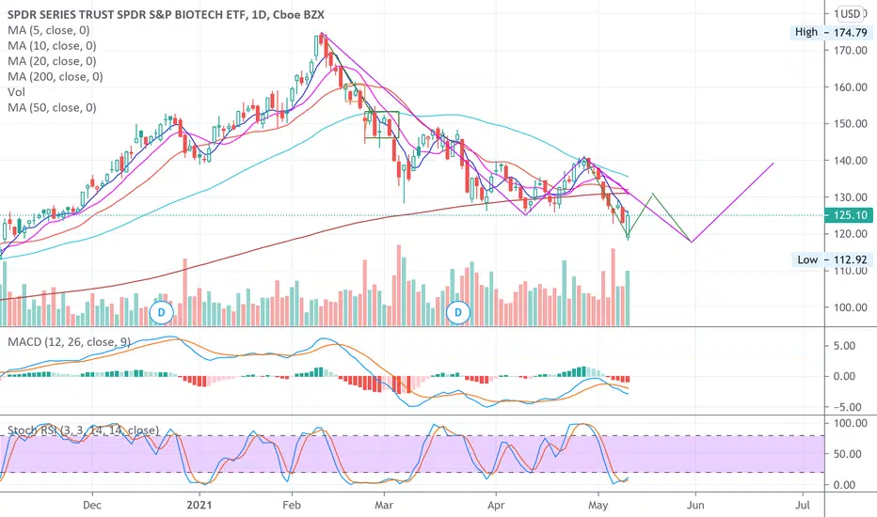The image size is (877, 517).
Task: Select the MA (200, close, 0) indicator legend
Action: coord(56,76)
